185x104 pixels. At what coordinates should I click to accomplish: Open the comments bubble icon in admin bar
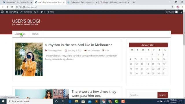tap(43, 12)
